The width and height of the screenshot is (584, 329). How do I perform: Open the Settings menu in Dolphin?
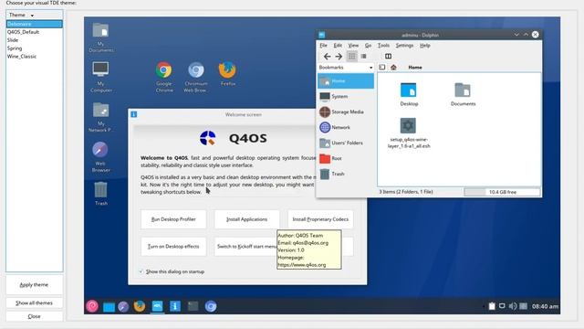(404, 46)
